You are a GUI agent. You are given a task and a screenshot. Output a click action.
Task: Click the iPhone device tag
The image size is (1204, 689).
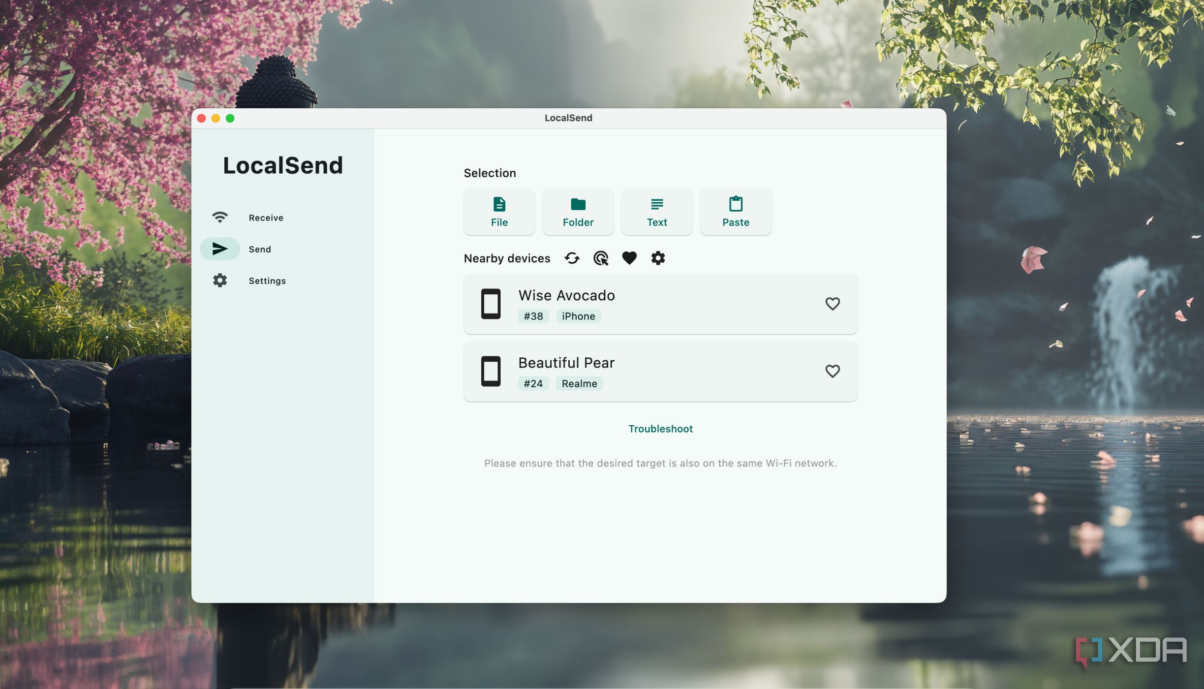point(578,316)
